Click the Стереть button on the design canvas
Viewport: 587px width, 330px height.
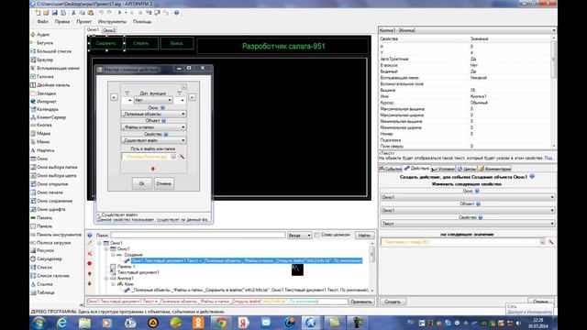[140, 43]
